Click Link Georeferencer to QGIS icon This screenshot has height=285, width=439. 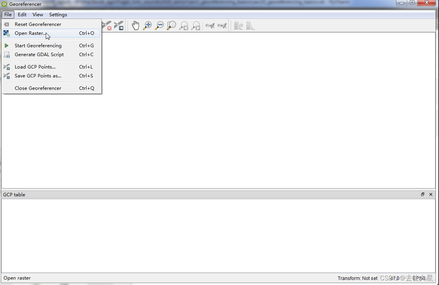(x=210, y=26)
